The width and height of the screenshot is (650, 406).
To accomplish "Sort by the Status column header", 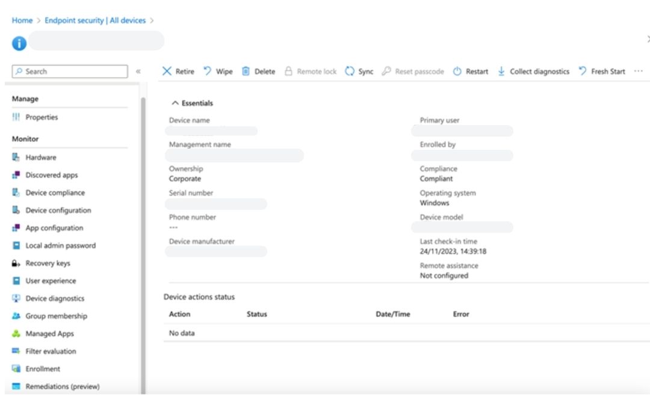I will point(256,314).
